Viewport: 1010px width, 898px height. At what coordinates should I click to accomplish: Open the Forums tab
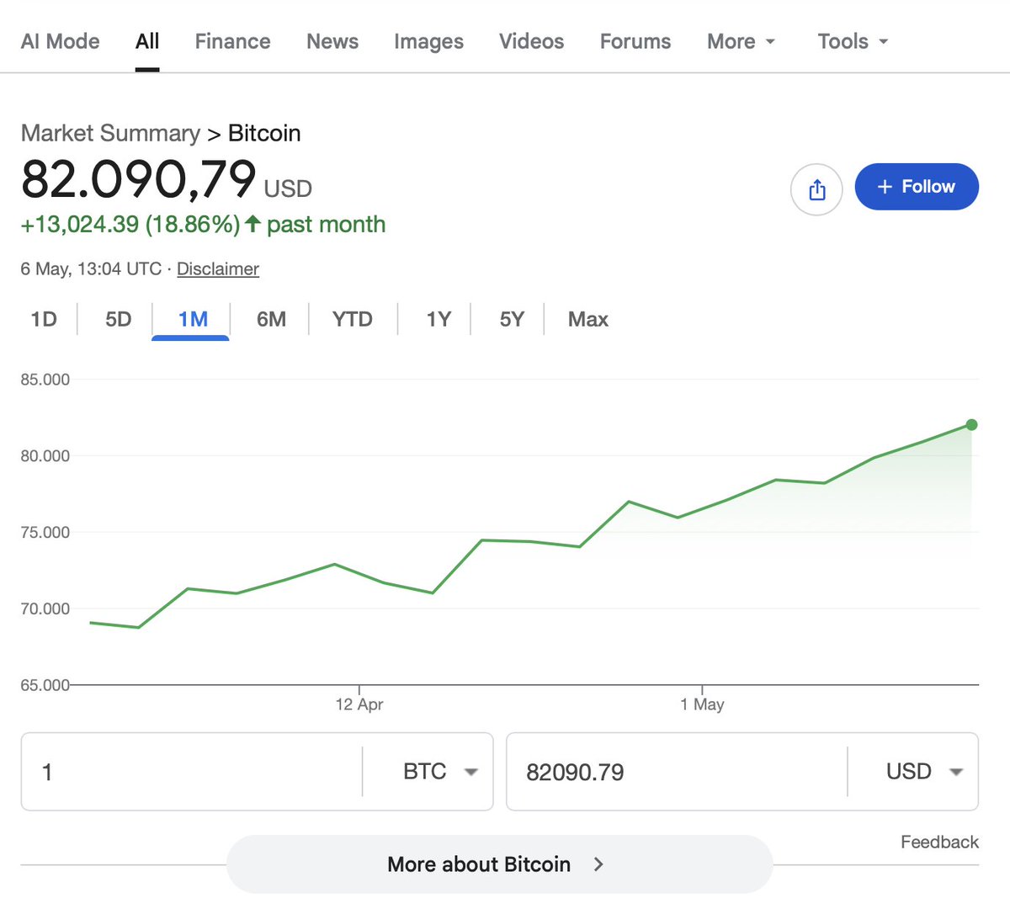click(635, 41)
